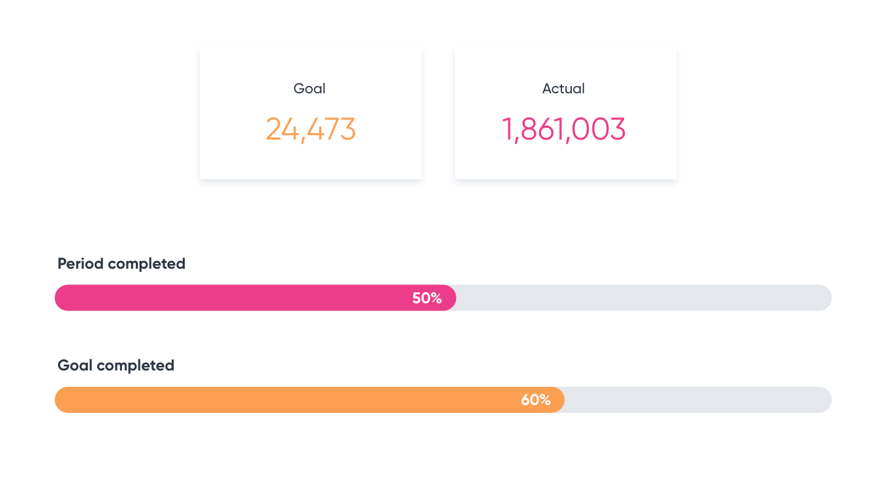Click the "Goal completed" heading

116,366
